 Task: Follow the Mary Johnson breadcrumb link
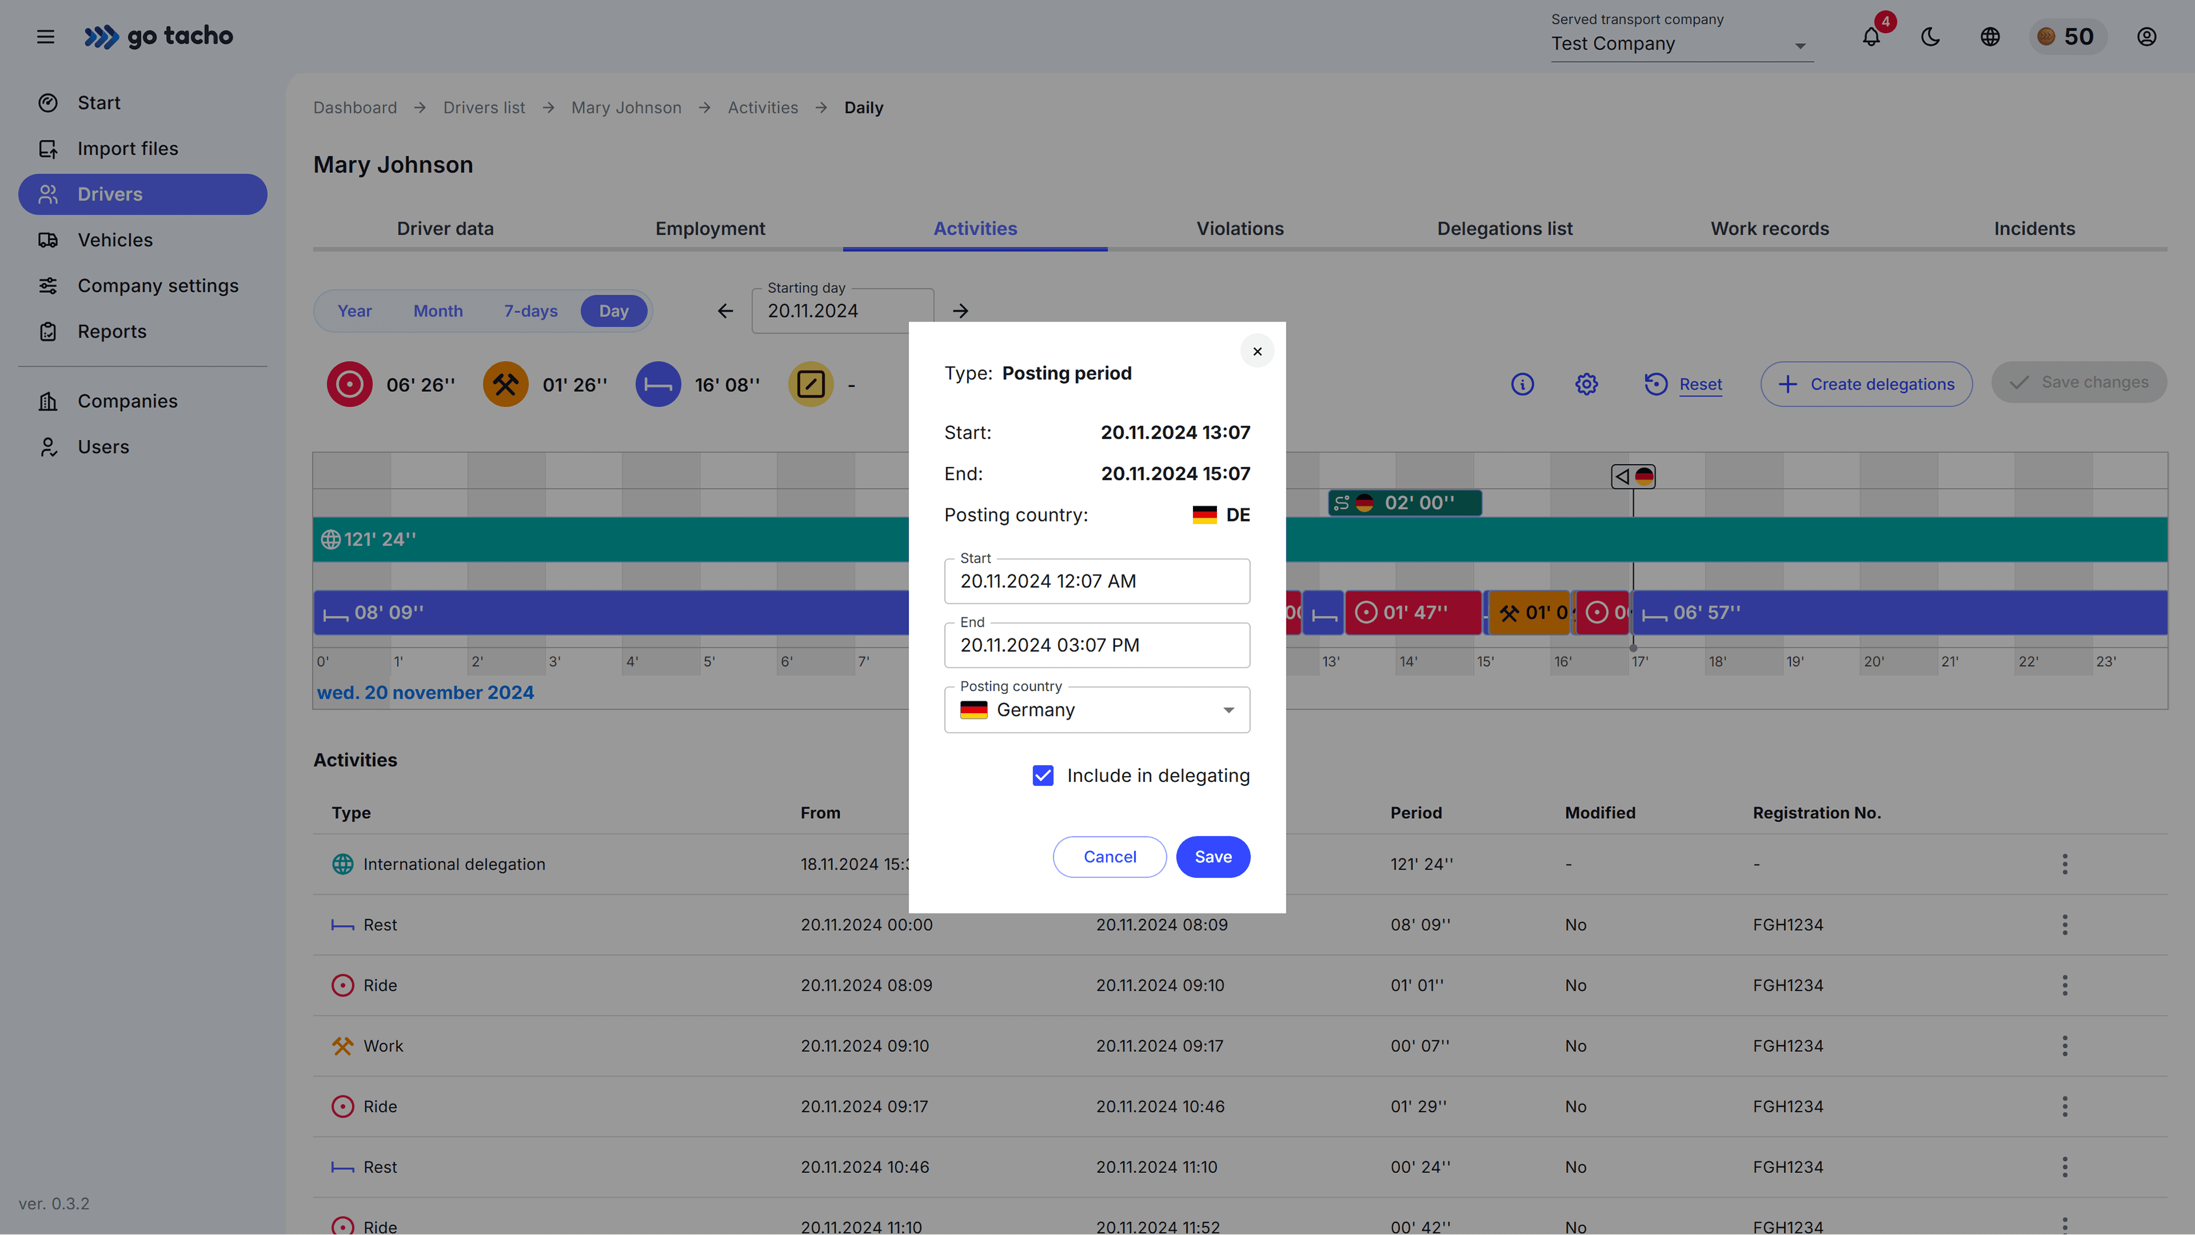[x=626, y=107]
